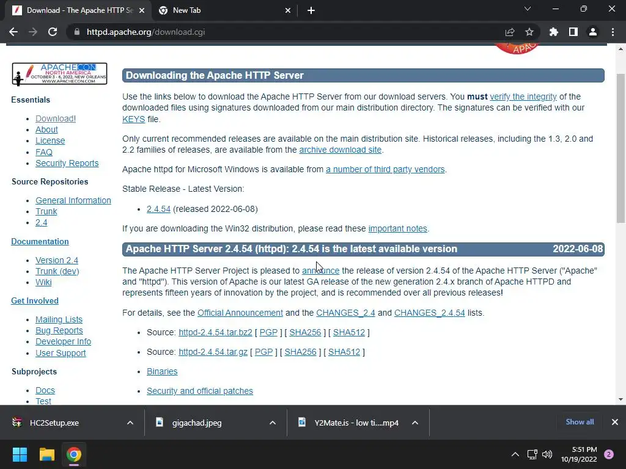Open the Documentation heading link

point(40,241)
